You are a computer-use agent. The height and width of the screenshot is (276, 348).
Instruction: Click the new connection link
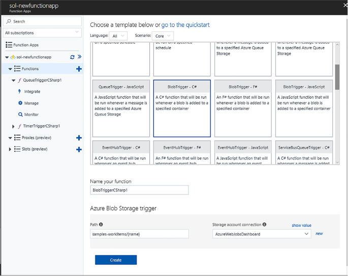pyautogui.click(x=319, y=233)
